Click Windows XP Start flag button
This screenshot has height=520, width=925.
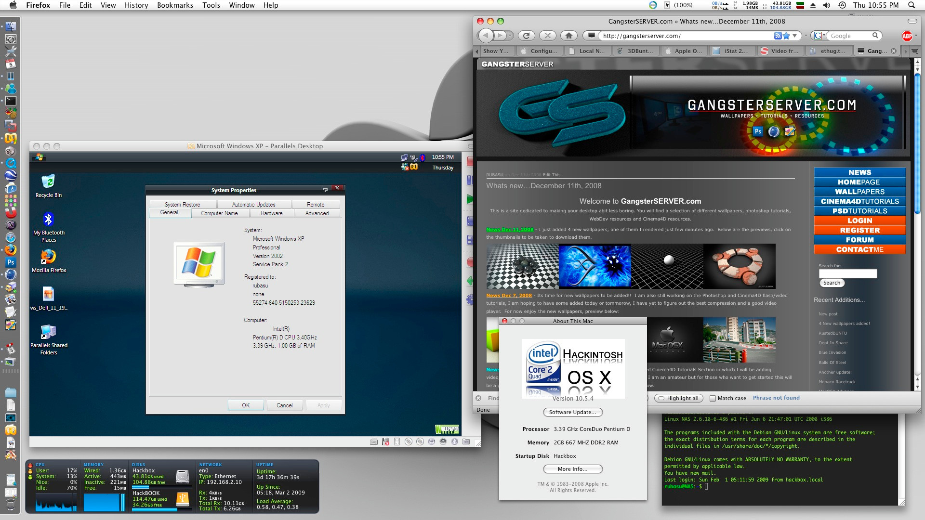pyautogui.click(x=40, y=157)
